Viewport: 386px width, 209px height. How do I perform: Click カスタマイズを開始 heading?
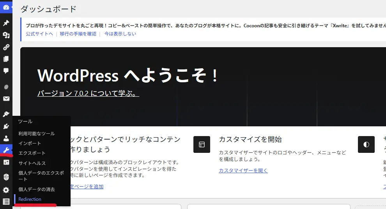(x=250, y=139)
